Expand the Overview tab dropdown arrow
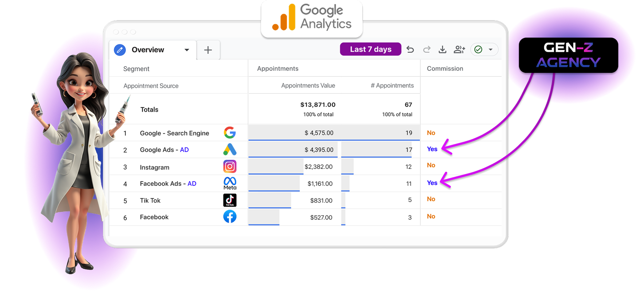 187,50
